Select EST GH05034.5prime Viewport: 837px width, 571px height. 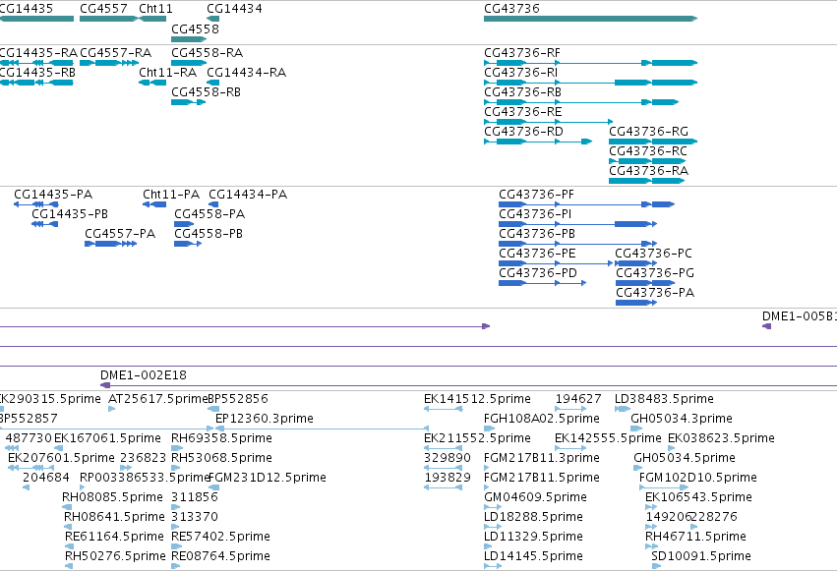click(638, 468)
